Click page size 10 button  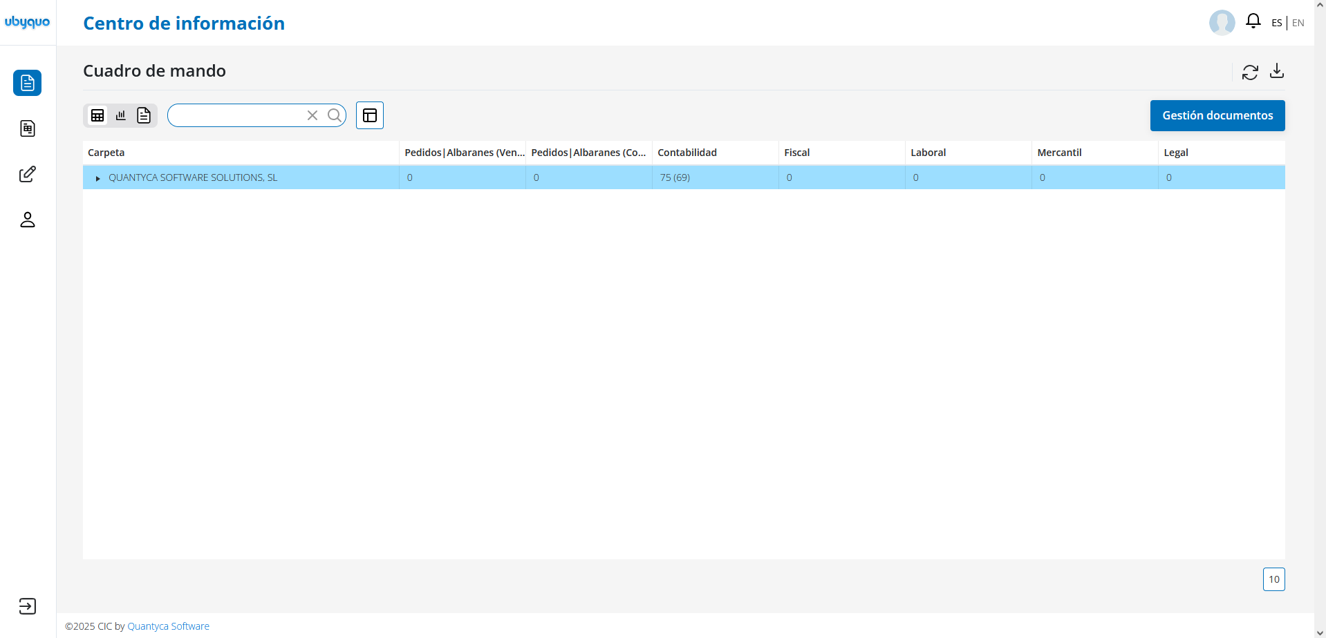(x=1274, y=579)
